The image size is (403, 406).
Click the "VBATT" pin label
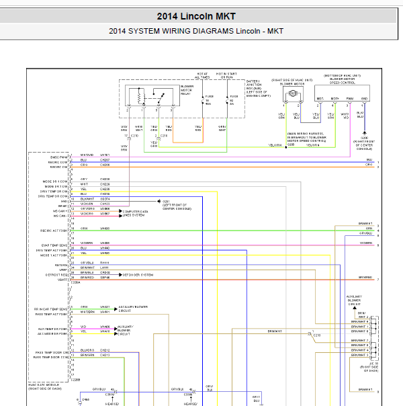click(x=62, y=280)
